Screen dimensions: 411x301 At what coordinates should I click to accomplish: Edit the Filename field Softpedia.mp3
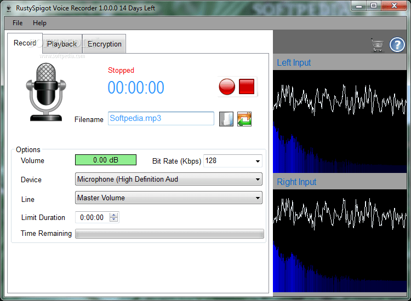(161, 119)
